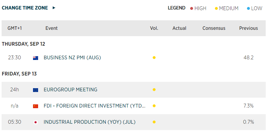Image resolution: width=267 pixels, height=131 pixels.
Task: Click the New Zealand flag icon
Action: [x=36, y=58]
